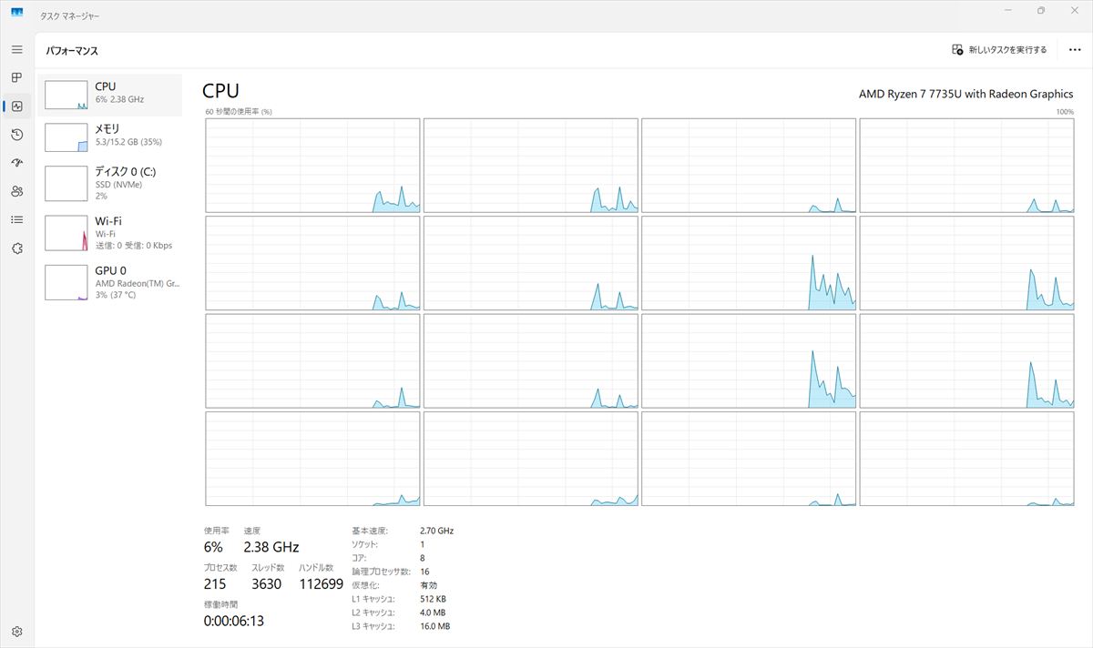Screen dimensions: 1093x648
Task: Open the Processes page icon
Action: click(16, 77)
